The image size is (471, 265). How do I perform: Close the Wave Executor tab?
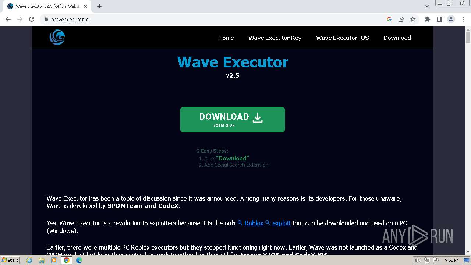(85, 6)
